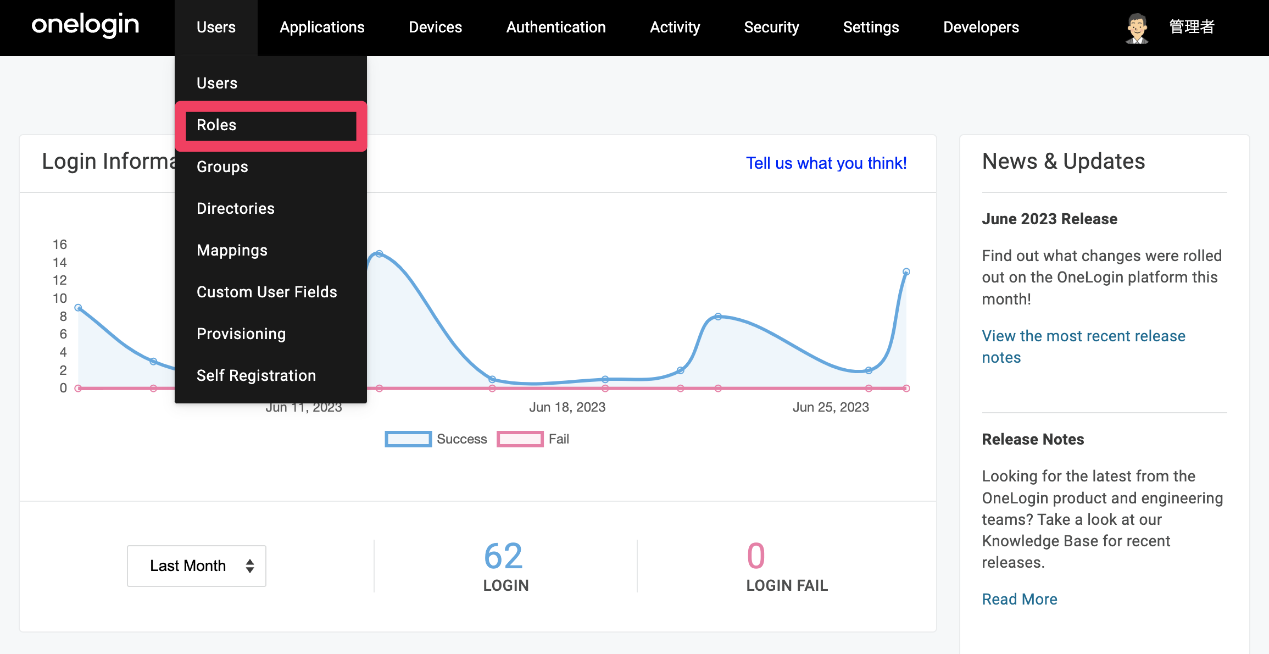1269x654 pixels.
Task: Expand the Applications top menu
Action: [322, 27]
